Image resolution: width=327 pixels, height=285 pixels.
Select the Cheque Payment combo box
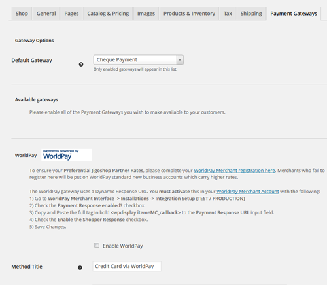[139, 59]
